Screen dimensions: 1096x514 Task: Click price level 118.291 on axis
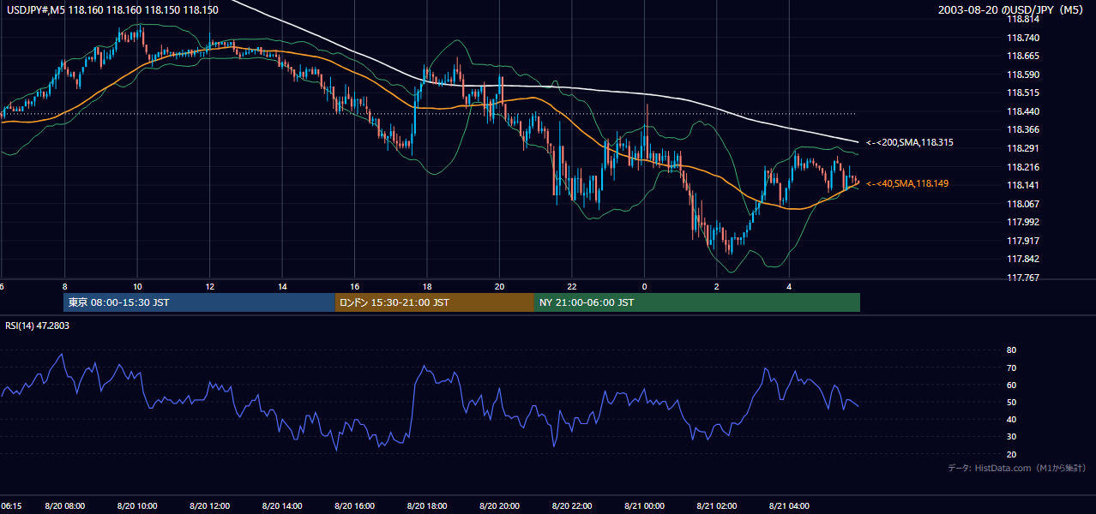[x=1023, y=148]
